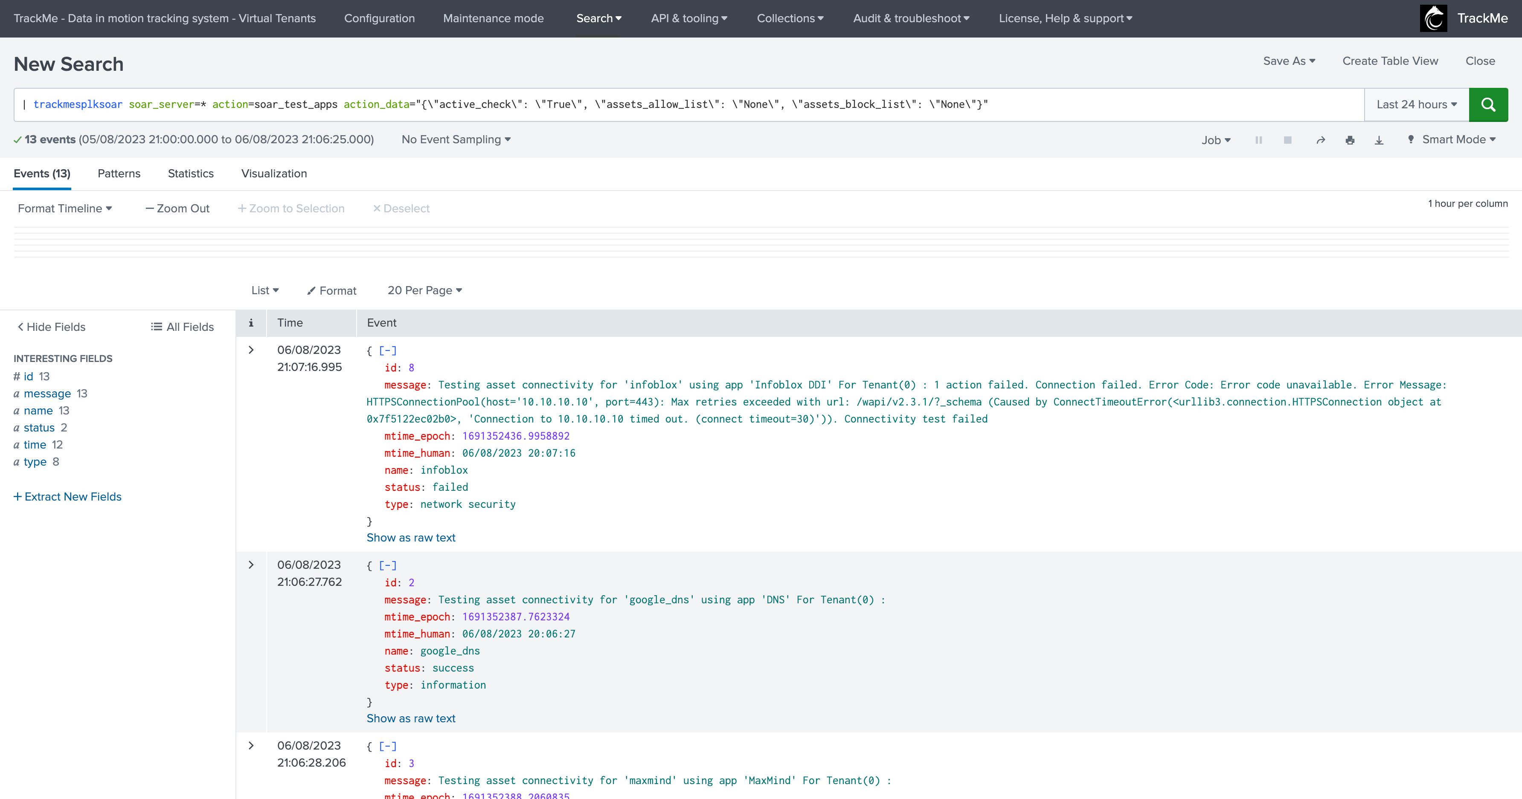This screenshot has height=799, width=1522.
Task: Click the stop job icon
Action: (x=1287, y=140)
